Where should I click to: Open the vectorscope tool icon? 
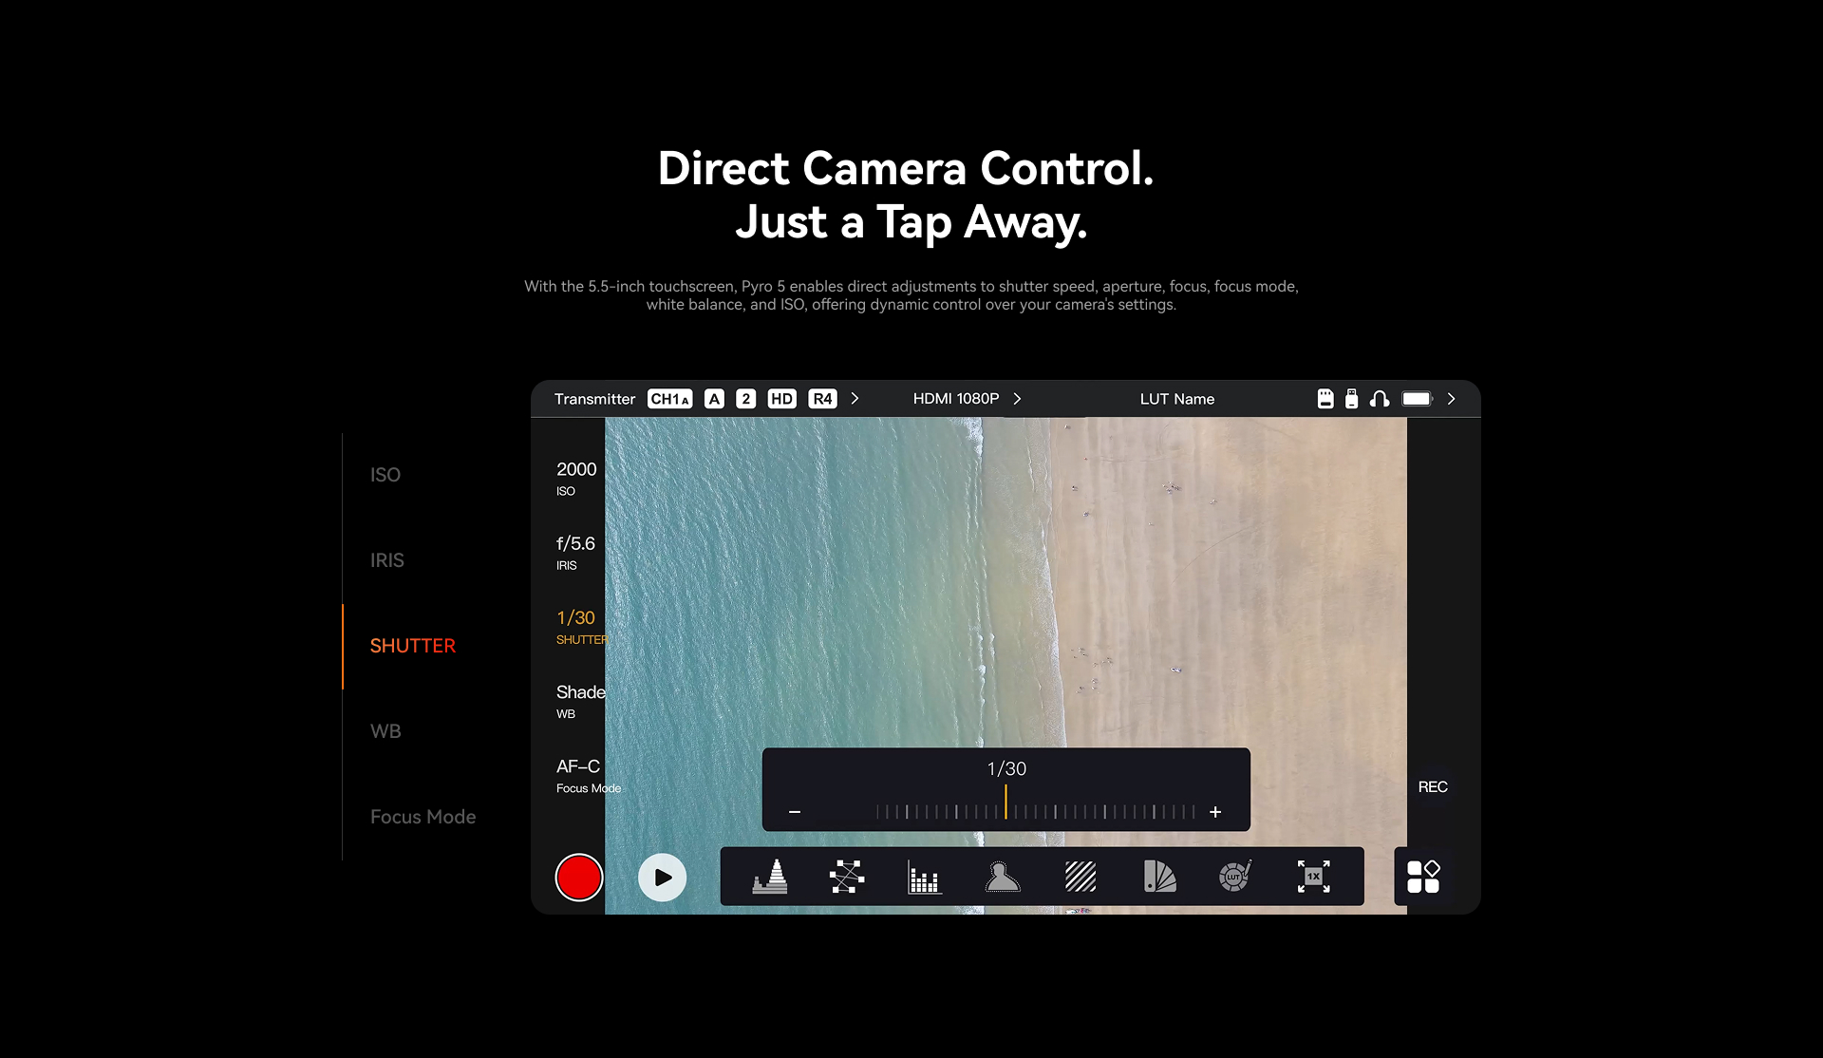847,877
